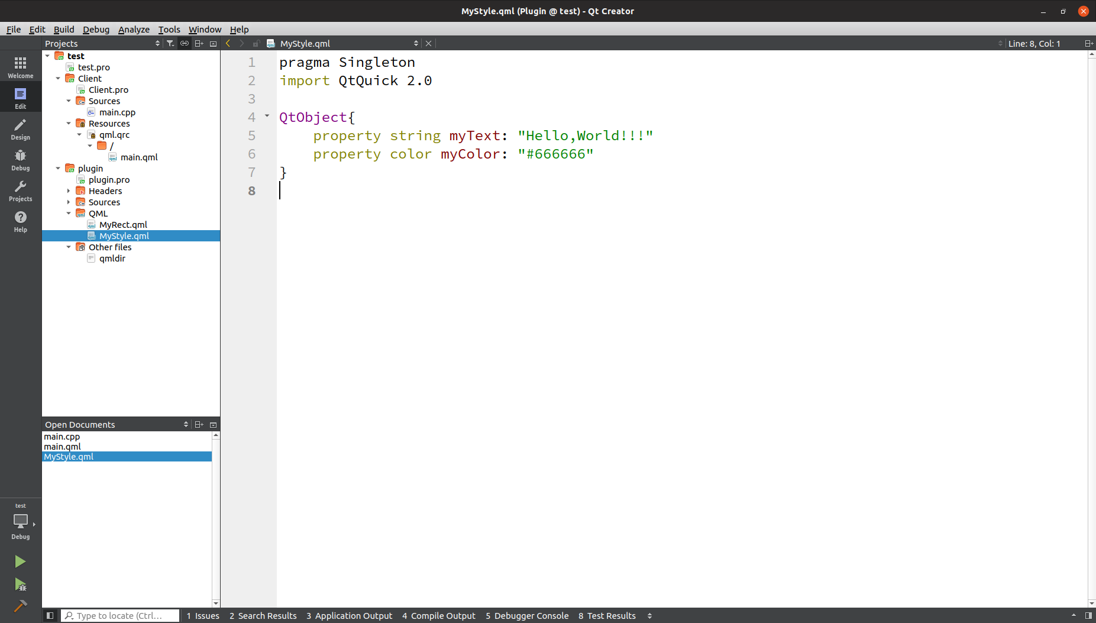
Task: Expand the Headers folder
Action: (69, 191)
